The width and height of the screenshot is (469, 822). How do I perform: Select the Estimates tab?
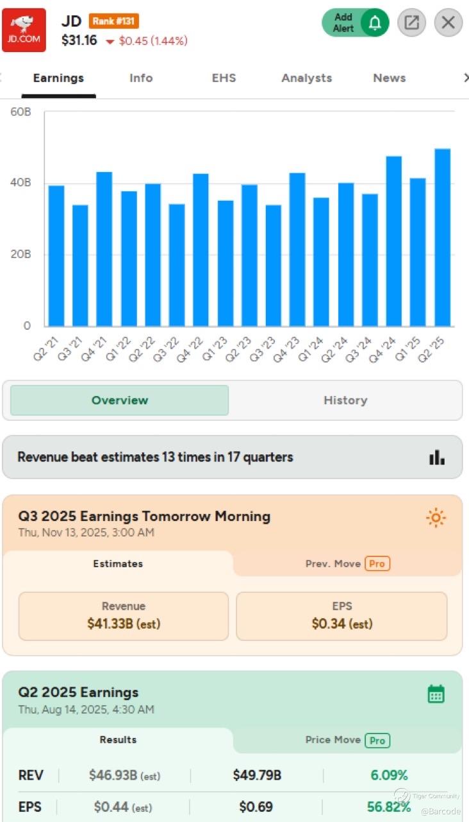(x=118, y=563)
